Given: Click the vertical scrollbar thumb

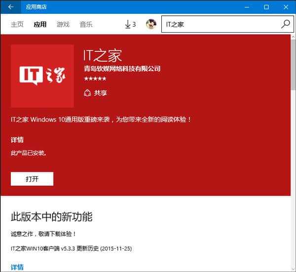Looking at the screenshot, I should click(294, 64).
